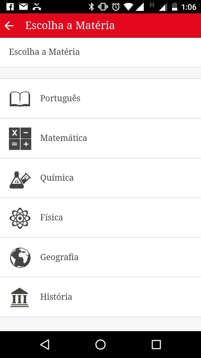This screenshot has width=201, height=358.
Task: Tap the Android home circle button
Action: pos(100,345)
